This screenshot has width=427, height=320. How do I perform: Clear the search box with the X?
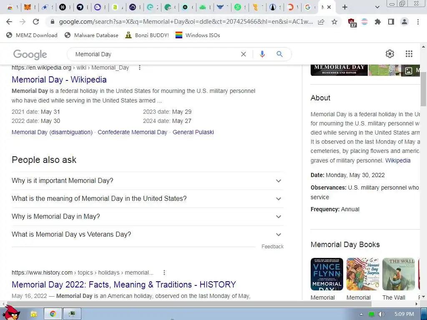pyautogui.click(x=244, y=54)
